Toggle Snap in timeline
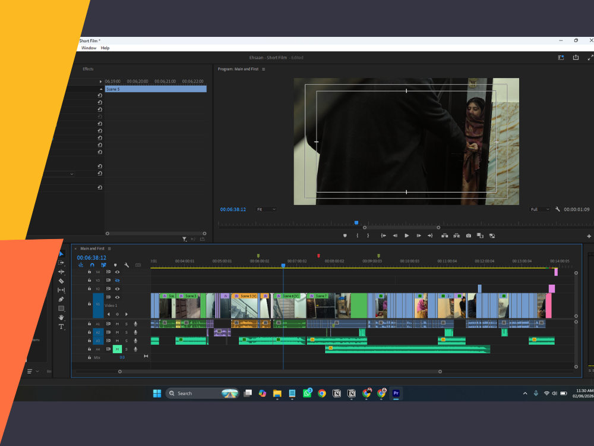This screenshot has height=446, width=594. (92, 265)
